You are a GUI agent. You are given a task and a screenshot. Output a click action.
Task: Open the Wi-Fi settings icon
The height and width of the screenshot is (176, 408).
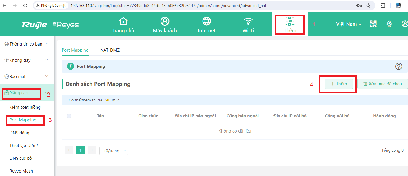pos(248,21)
